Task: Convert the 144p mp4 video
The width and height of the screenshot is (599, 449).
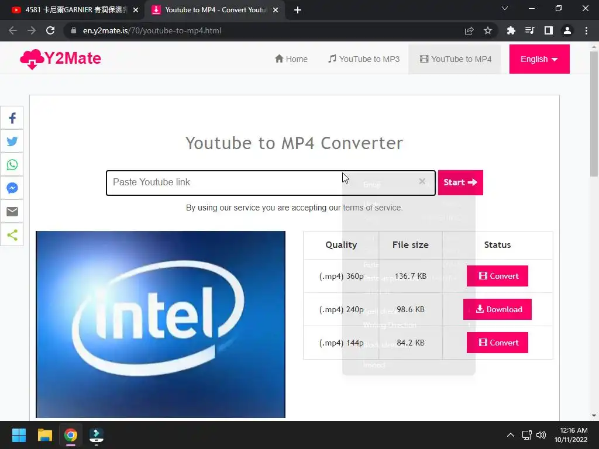Action: (x=497, y=343)
